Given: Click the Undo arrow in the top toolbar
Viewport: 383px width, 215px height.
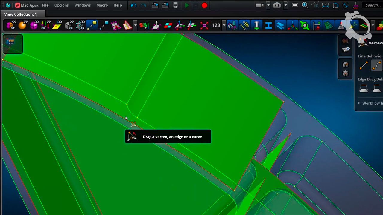Looking at the screenshot, I should [x=133, y=5].
